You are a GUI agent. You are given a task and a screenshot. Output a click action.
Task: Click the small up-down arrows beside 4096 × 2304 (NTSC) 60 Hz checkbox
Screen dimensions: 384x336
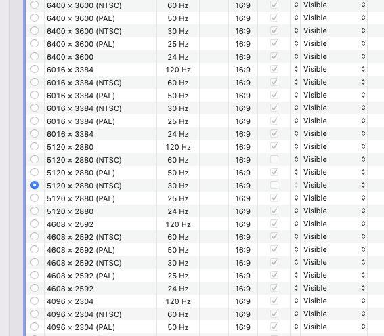(x=297, y=314)
